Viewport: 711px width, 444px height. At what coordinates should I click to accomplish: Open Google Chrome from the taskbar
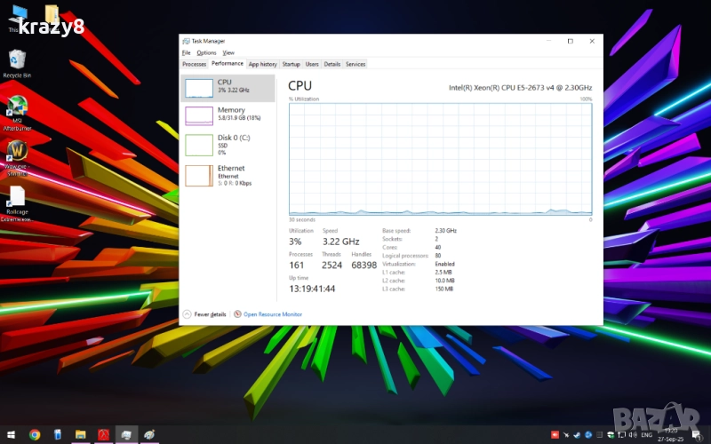35,434
